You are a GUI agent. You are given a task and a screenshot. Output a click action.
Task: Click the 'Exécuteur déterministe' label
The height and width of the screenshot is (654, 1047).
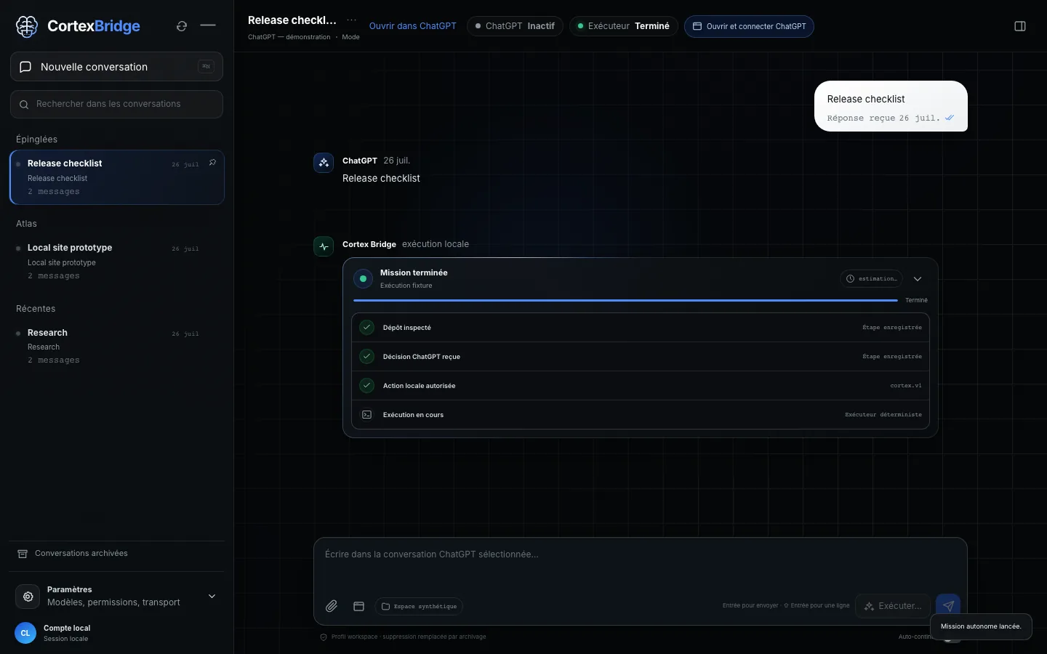click(x=883, y=415)
